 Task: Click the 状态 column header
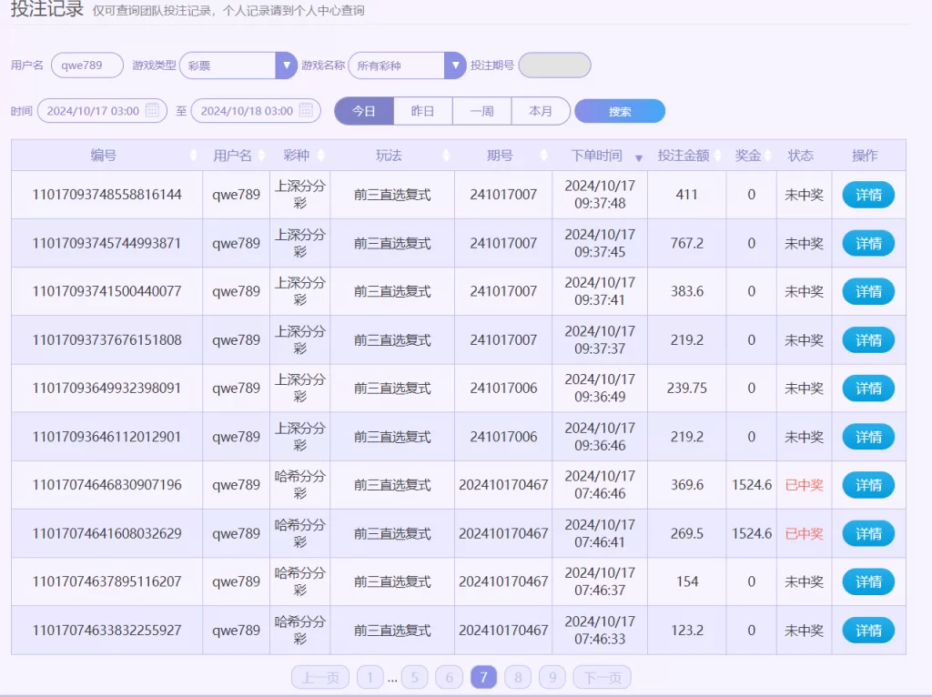pos(801,156)
